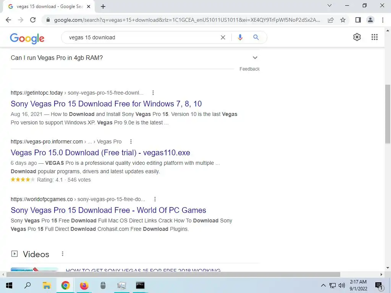Open network status tray icon
This screenshot has height=293, width=391.
point(333,285)
